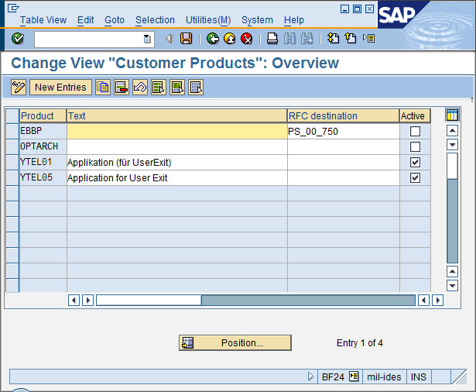Click the create shortcut icon
This screenshot has height=392, width=476.
351,39
